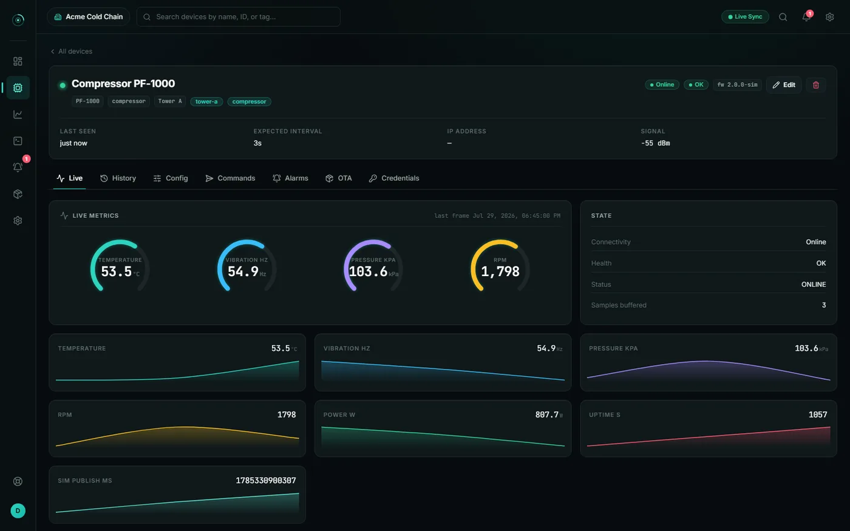850x531 pixels.
Task: Click the fw 2.0.0-sim firmware badge
Action: tap(737, 85)
